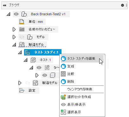Click the 選択表示 squares icon
Viewport: 129px width, 117px height.
coord(63,112)
